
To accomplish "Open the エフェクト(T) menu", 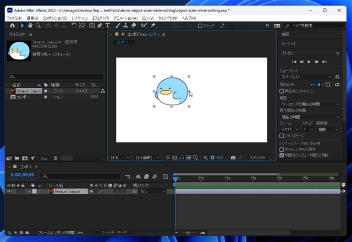I will tap(100, 18).
